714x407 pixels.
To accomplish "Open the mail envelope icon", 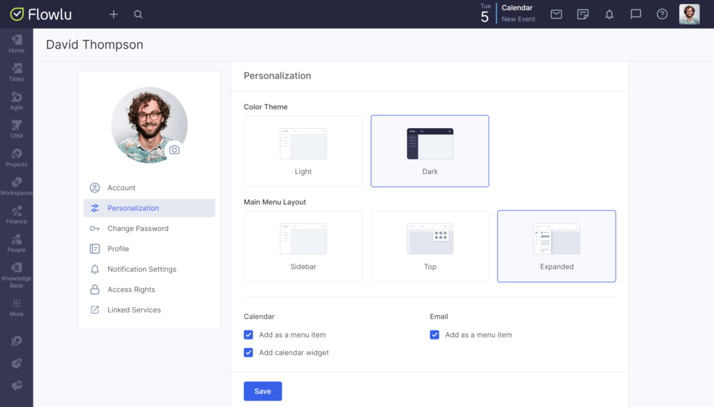I will pyautogui.click(x=556, y=15).
